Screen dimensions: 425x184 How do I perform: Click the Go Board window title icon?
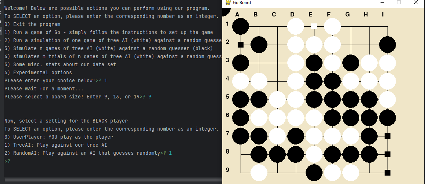(x=228, y=3)
